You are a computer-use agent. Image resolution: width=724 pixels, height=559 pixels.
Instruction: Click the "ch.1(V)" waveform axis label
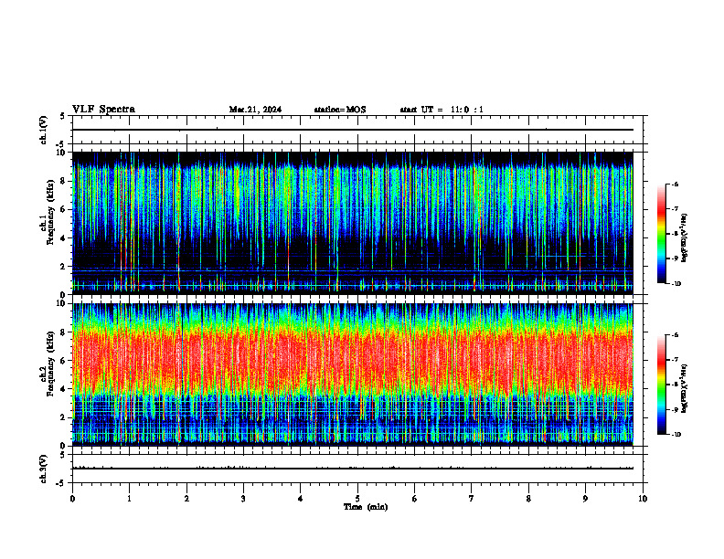pyautogui.click(x=43, y=130)
